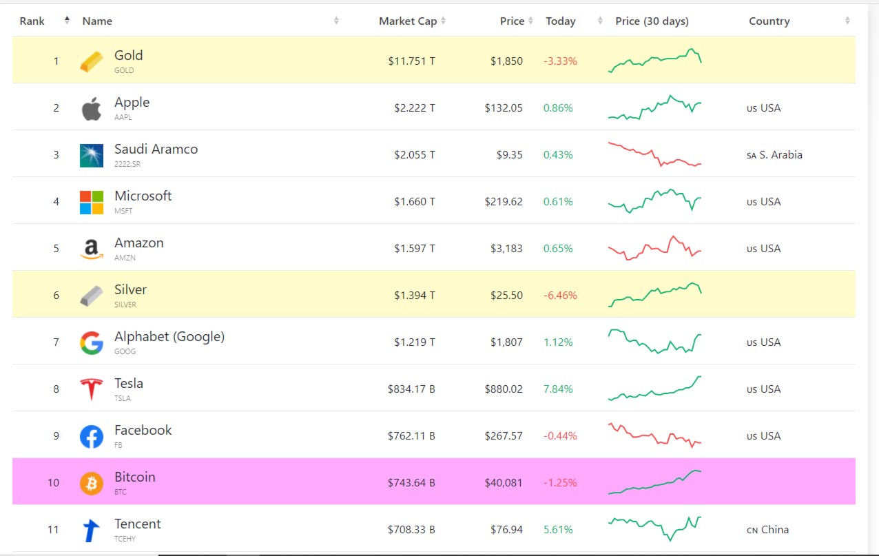Open the Tesla company link
The image size is (879, 556).
pyautogui.click(x=129, y=384)
